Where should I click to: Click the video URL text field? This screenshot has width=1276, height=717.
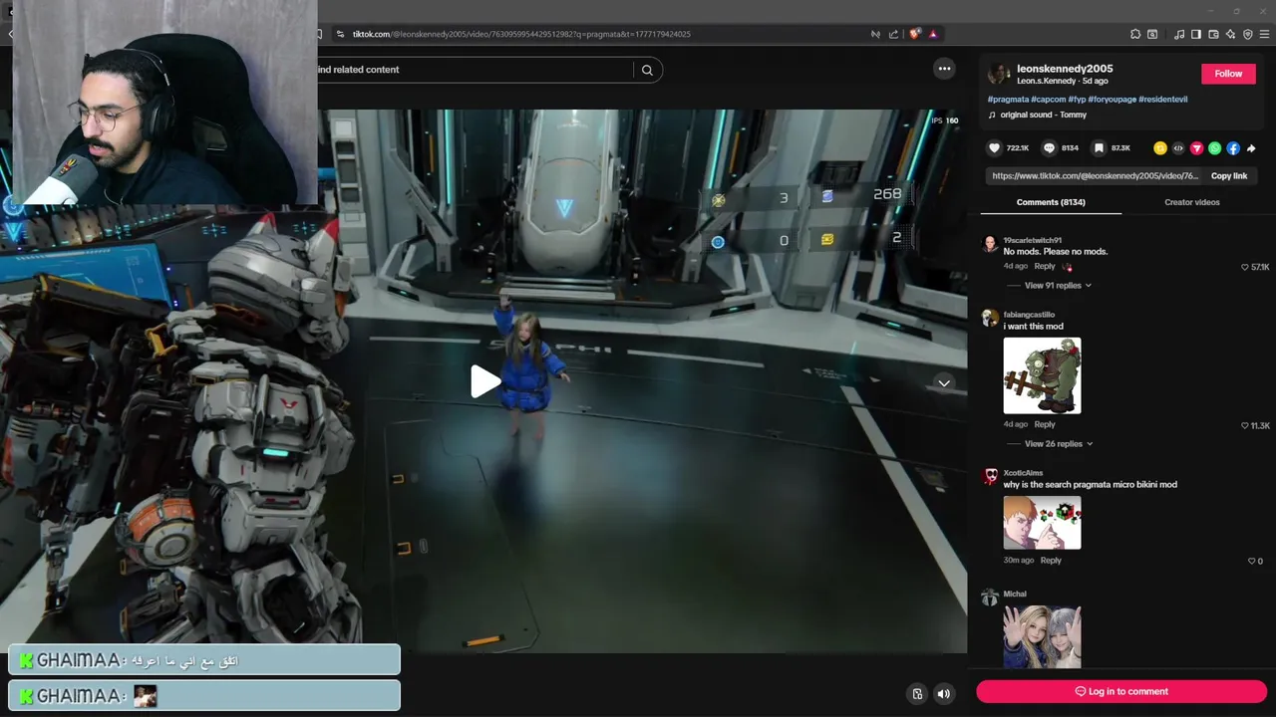coord(1095,176)
